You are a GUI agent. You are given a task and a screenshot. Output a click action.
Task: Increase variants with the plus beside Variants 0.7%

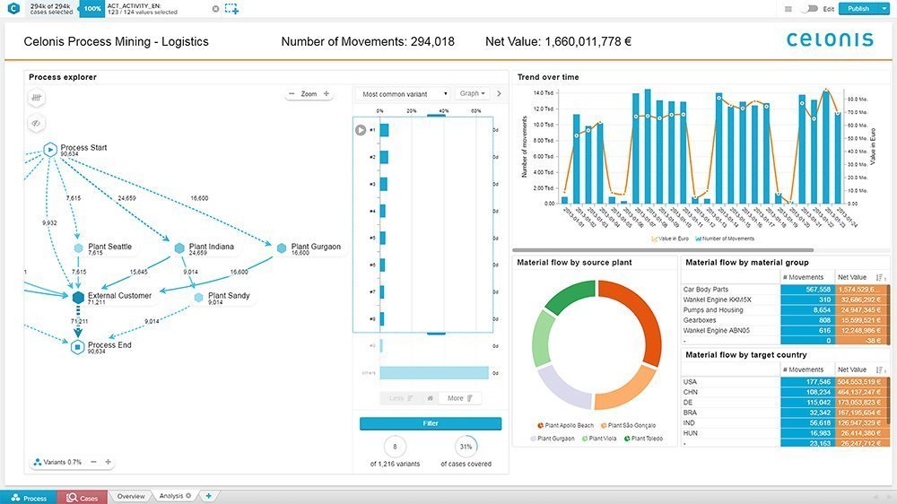[x=109, y=462]
